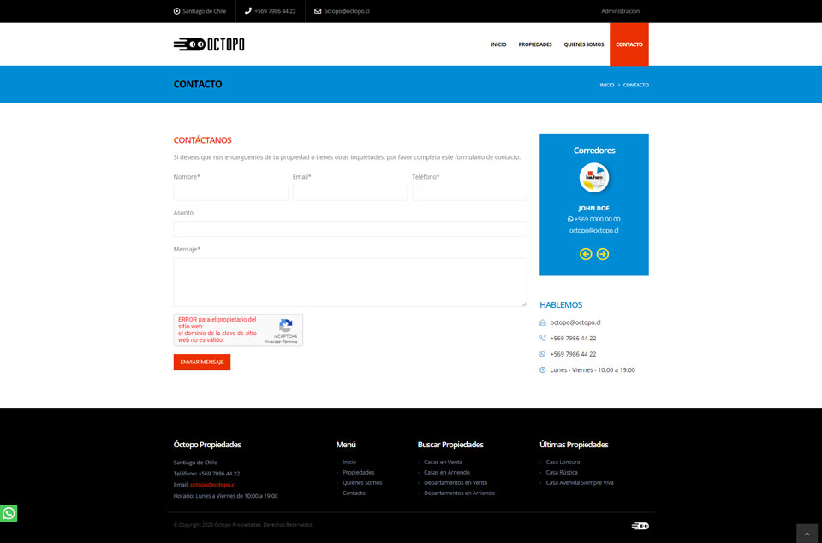
Task: Click the Octopo logo in header
Action: [x=209, y=44]
